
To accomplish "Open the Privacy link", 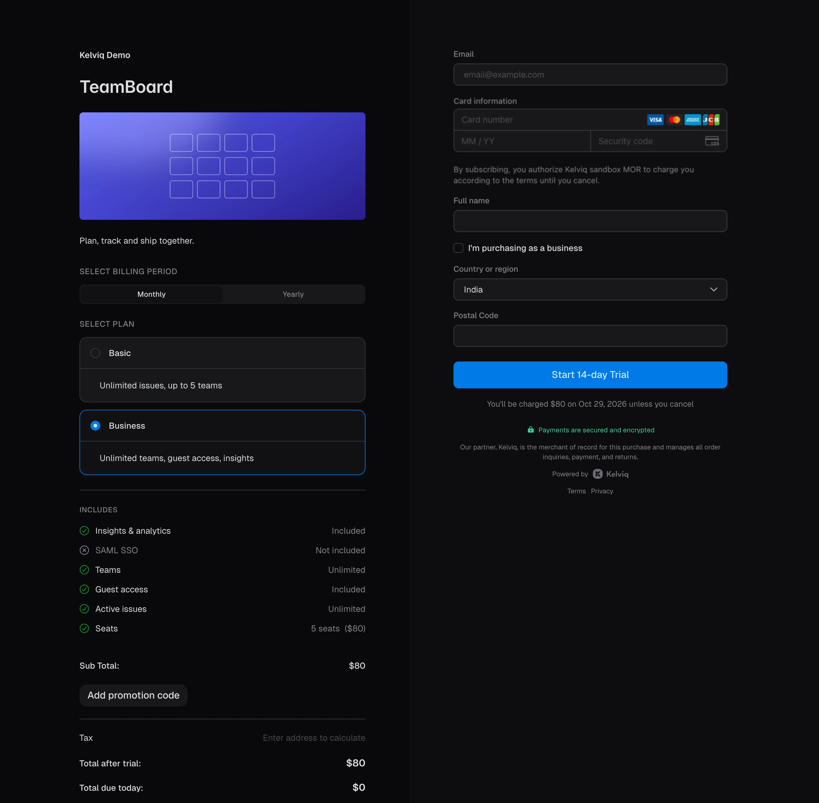I will tap(602, 491).
